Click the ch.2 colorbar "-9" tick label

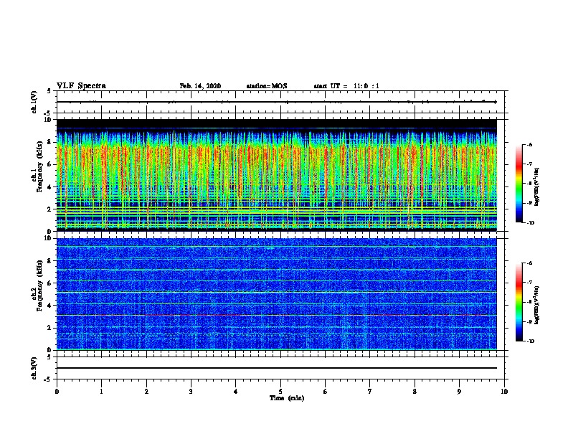(x=529, y=321)
